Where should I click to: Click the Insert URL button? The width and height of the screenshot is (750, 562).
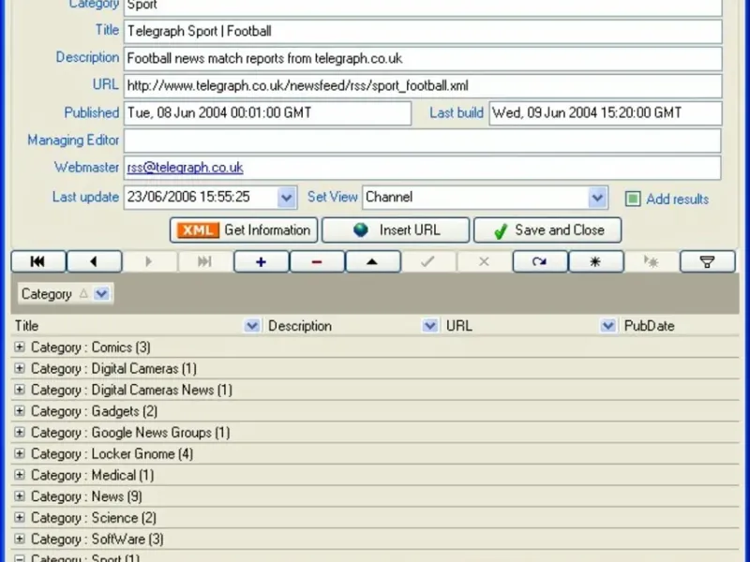coord(396,230)
